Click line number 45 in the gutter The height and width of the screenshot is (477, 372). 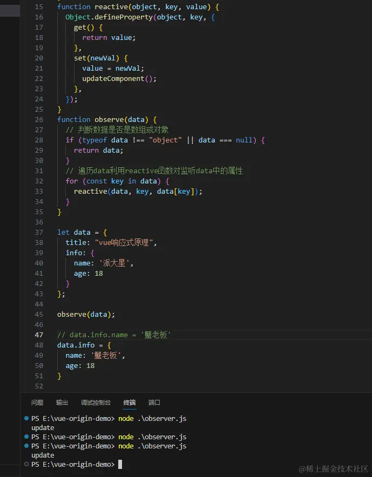click(39, 314)
